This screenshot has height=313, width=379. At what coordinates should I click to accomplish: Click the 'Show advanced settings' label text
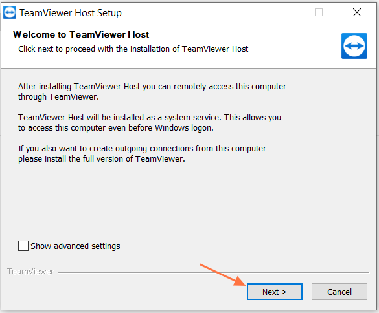click(x=75, y=246)
